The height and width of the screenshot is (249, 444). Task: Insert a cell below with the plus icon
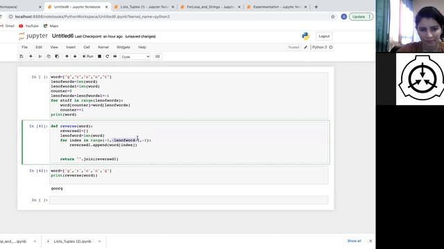coord(31,57)
